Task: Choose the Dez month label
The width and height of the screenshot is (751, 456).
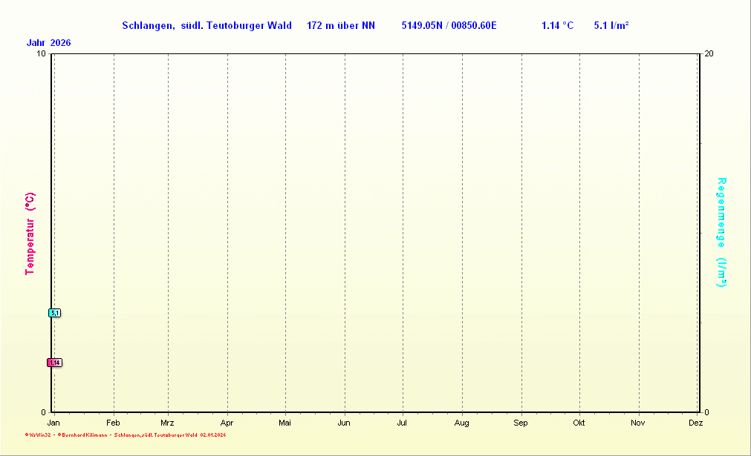Action: pos(695,423)
